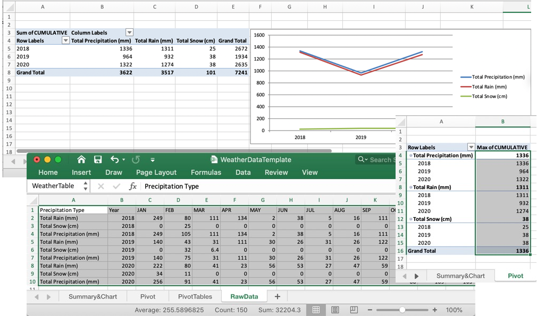
Task: Collapse the Total Rain (mm) pivot group
Action: click(x=410, y=187)
